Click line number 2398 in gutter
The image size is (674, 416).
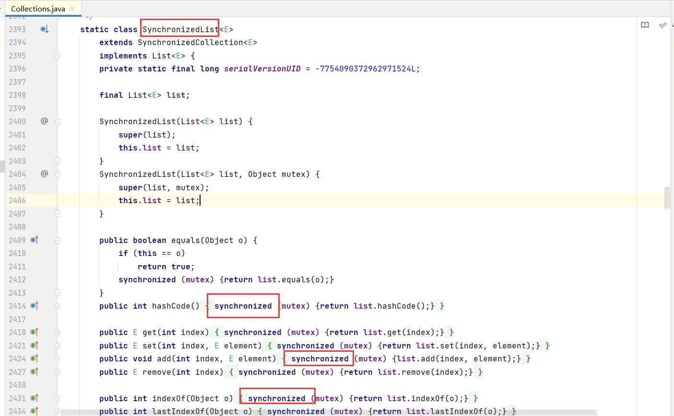(17, 95)
